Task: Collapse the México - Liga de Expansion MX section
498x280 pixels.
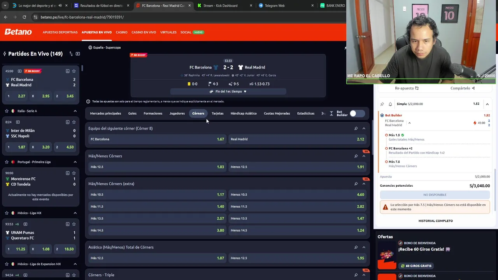Action: point(75,264)
